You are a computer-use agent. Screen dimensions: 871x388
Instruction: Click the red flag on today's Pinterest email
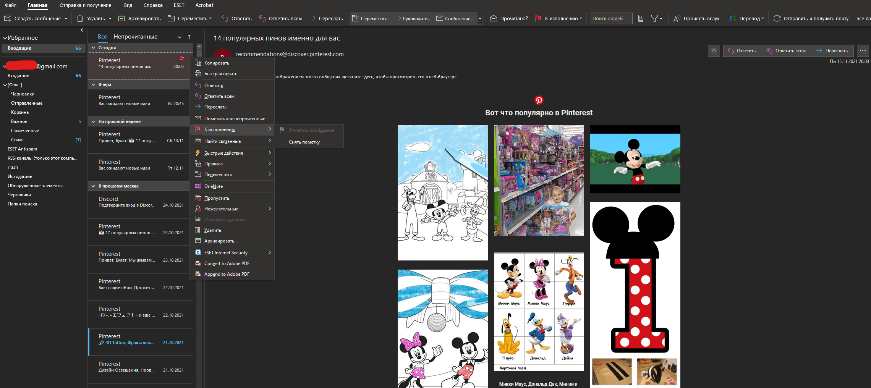click(x=182, y=59)
